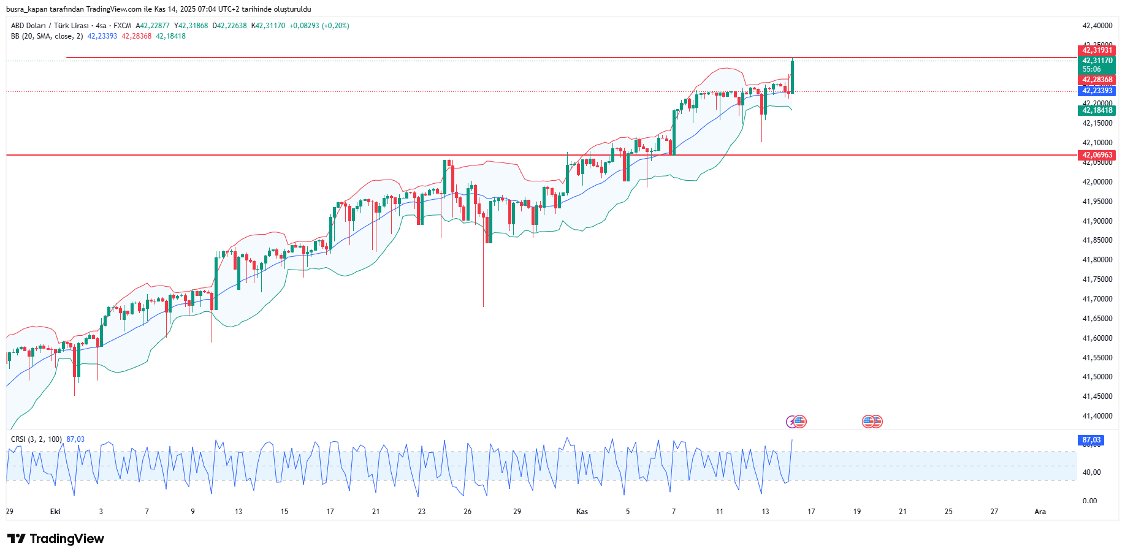Click the blue 42,23393 Bollinger basis label
The image size is (1125, 557).
point(1096,91)
